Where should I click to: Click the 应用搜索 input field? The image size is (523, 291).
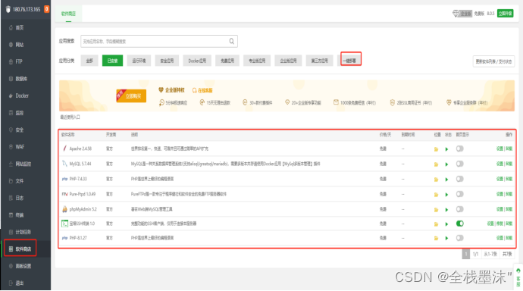coord(159,42)
